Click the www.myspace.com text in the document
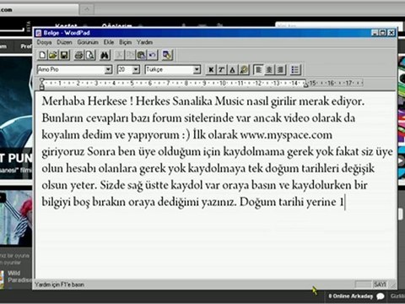Viewport: 405px width, 304px height. point(286,135)
